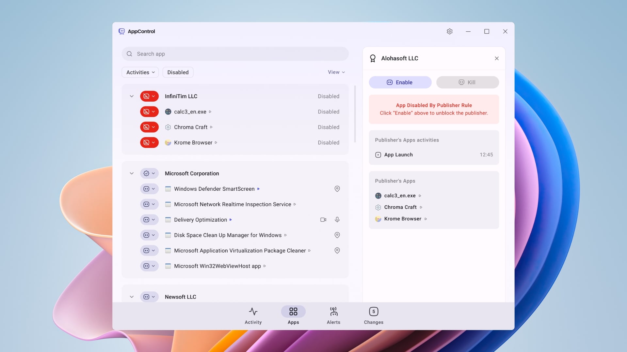Click the Microsoft Corporation publisher name
Screen dimensions: 627x352
click(192, 173)
